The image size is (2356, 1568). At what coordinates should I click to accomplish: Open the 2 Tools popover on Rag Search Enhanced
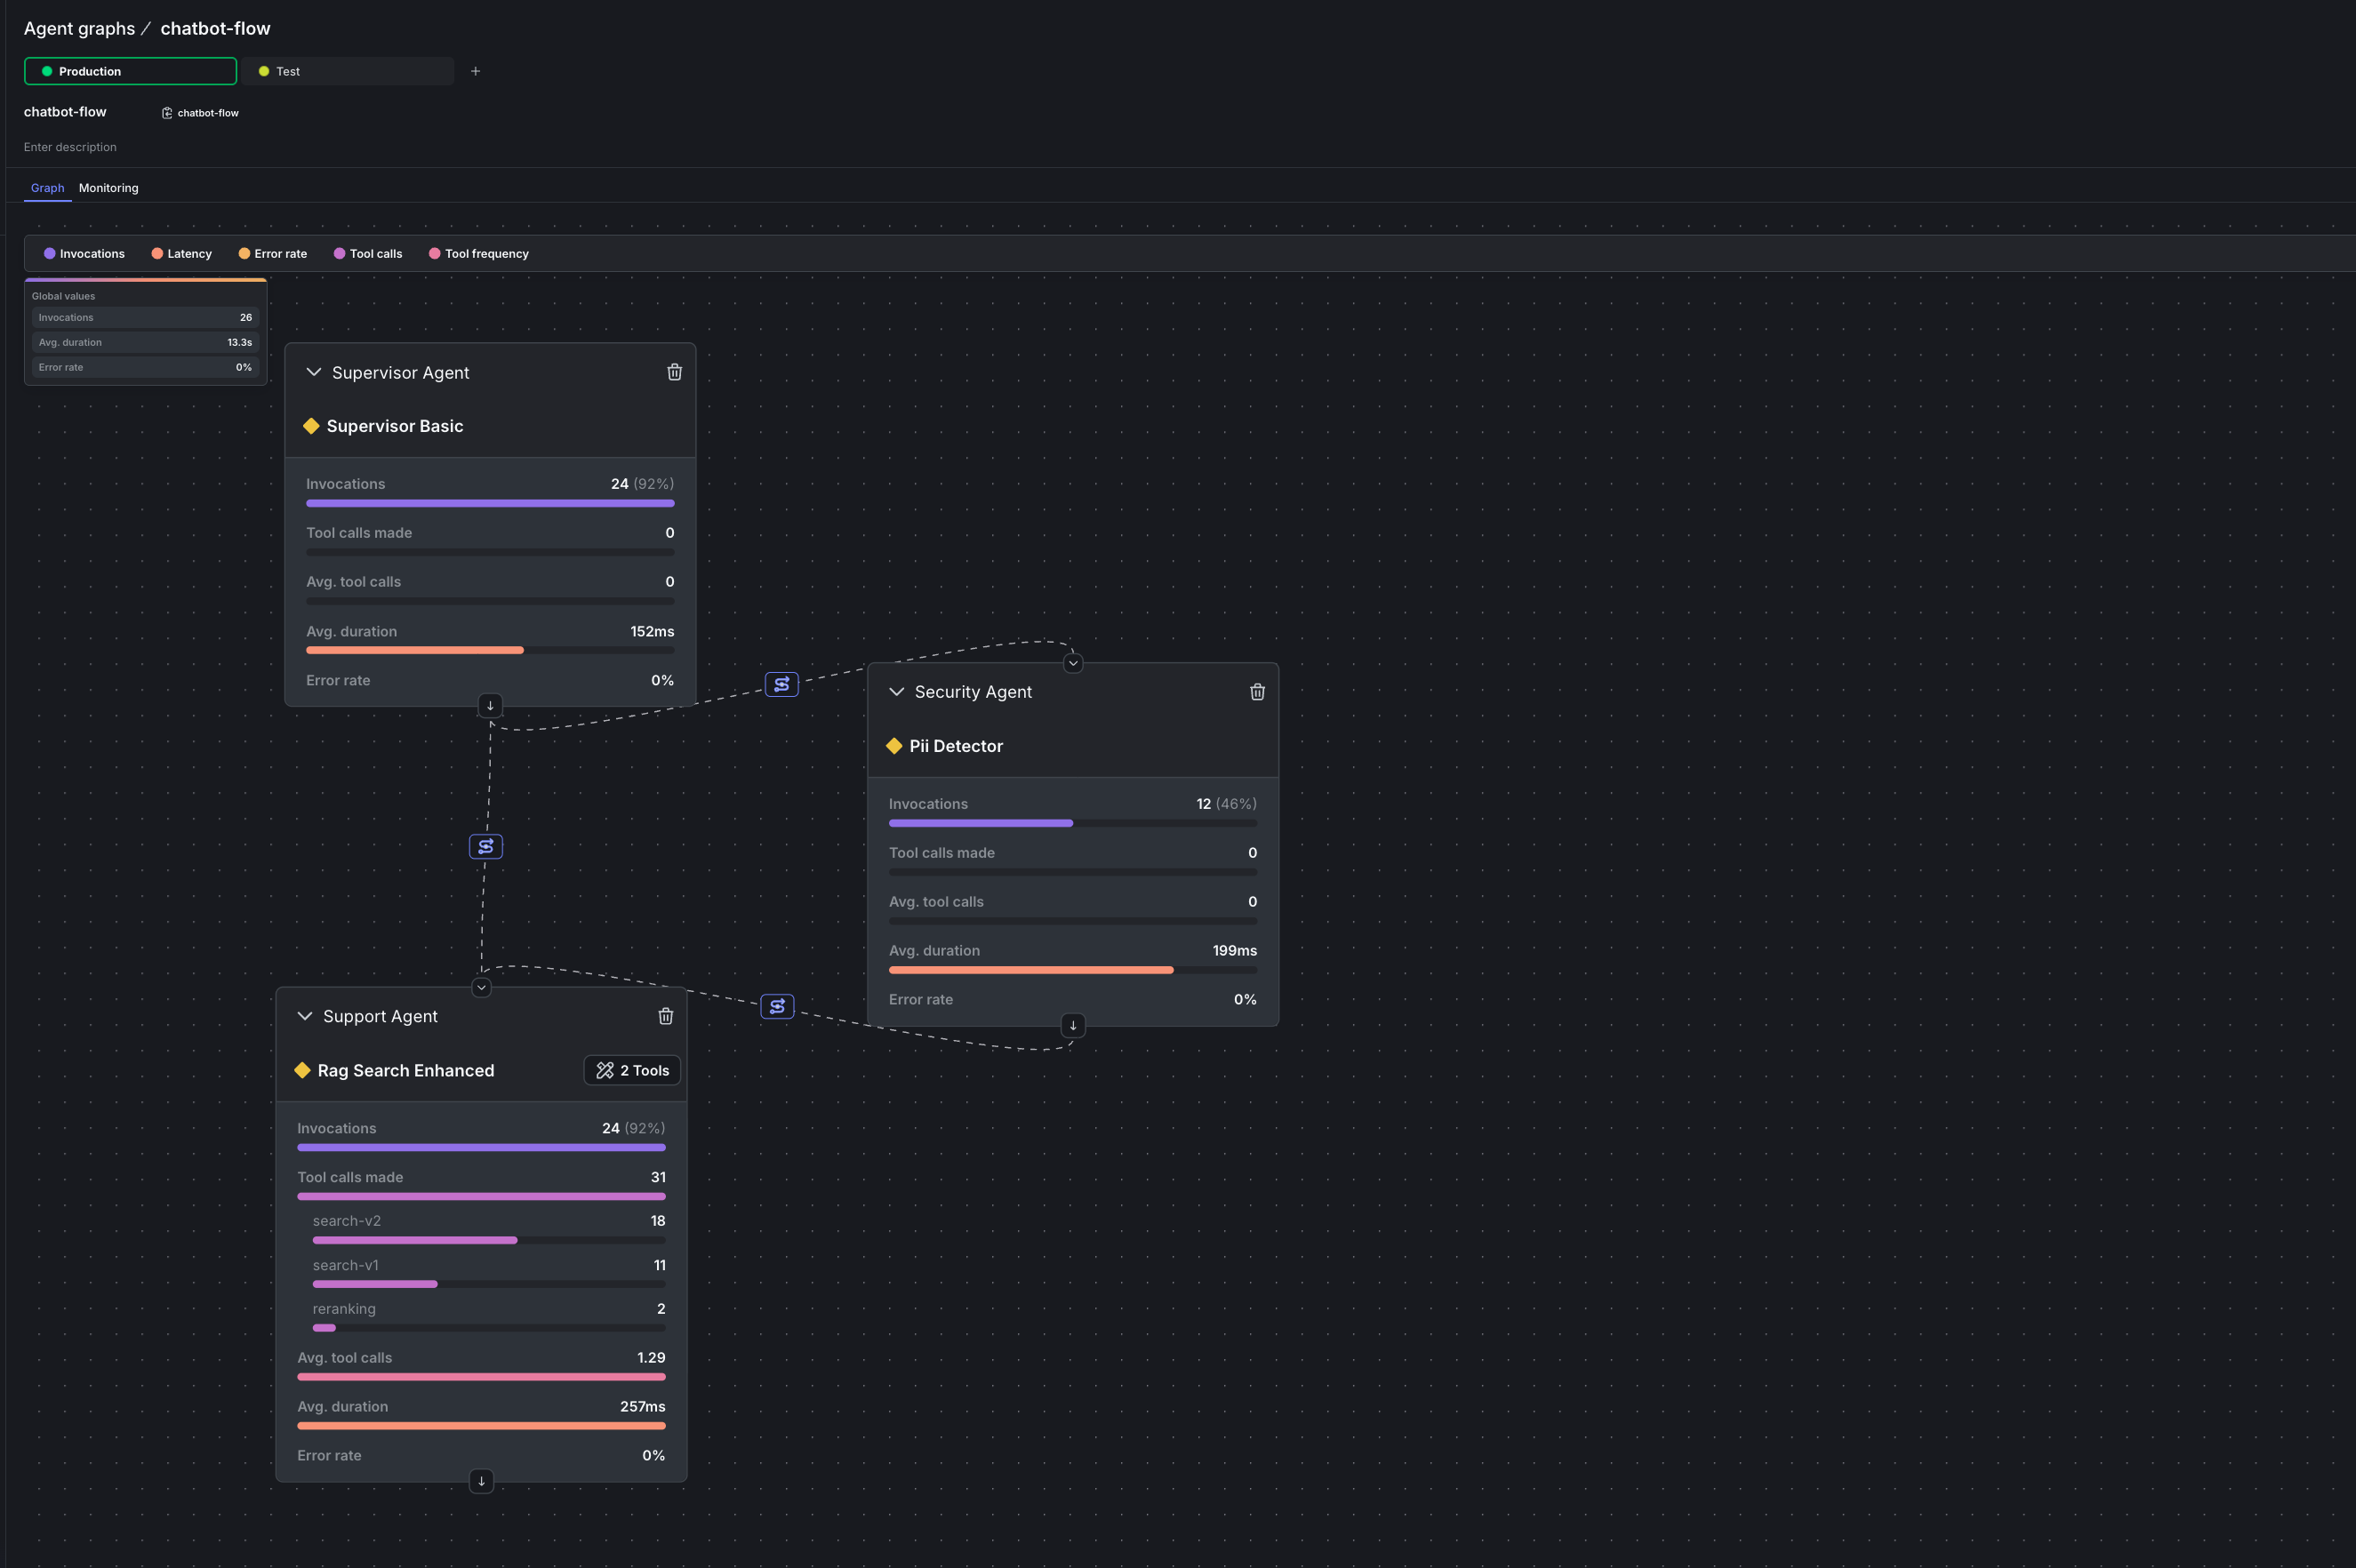(x=632, y=1070)
